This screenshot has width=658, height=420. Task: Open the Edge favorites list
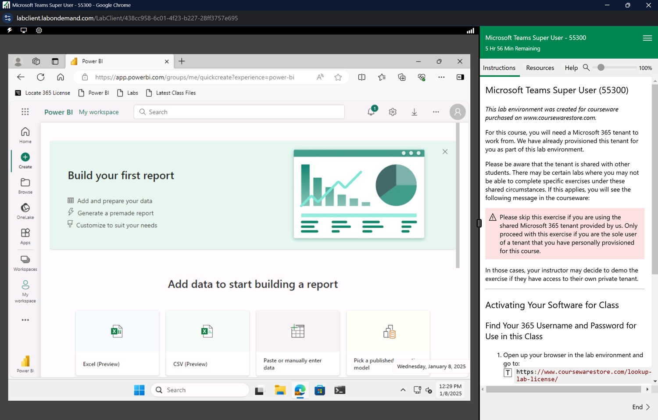point(382,77)
